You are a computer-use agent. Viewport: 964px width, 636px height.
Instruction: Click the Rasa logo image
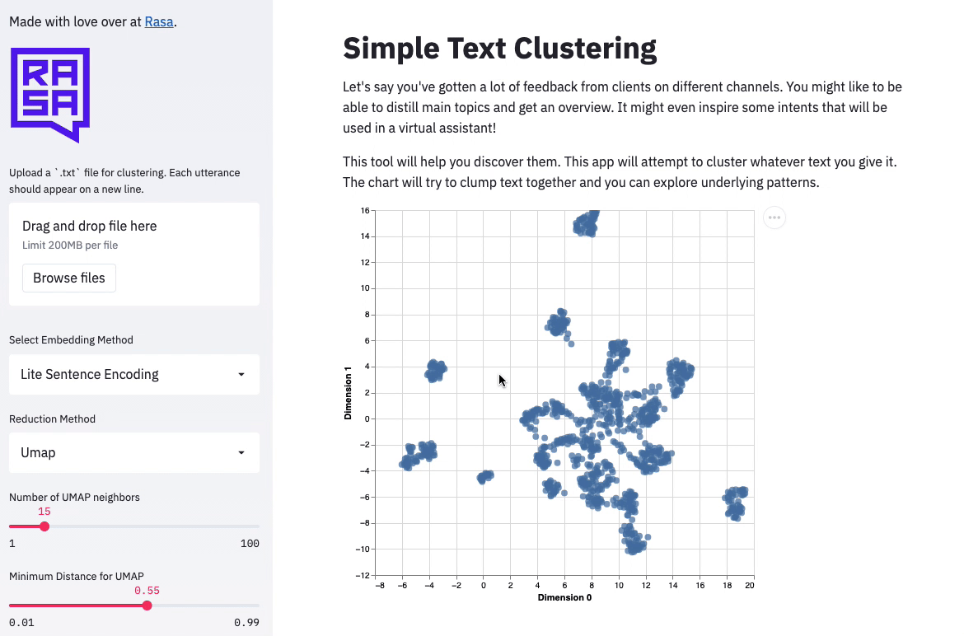pyautogui.click(x=50, y=96)
